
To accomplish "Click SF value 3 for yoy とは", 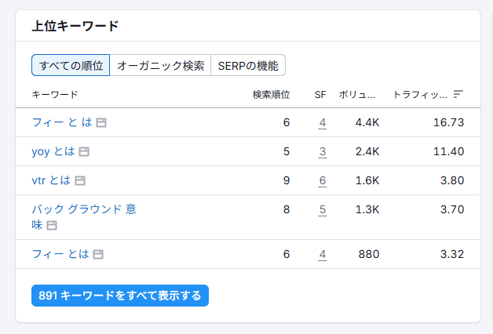I will tap(322, 151).
